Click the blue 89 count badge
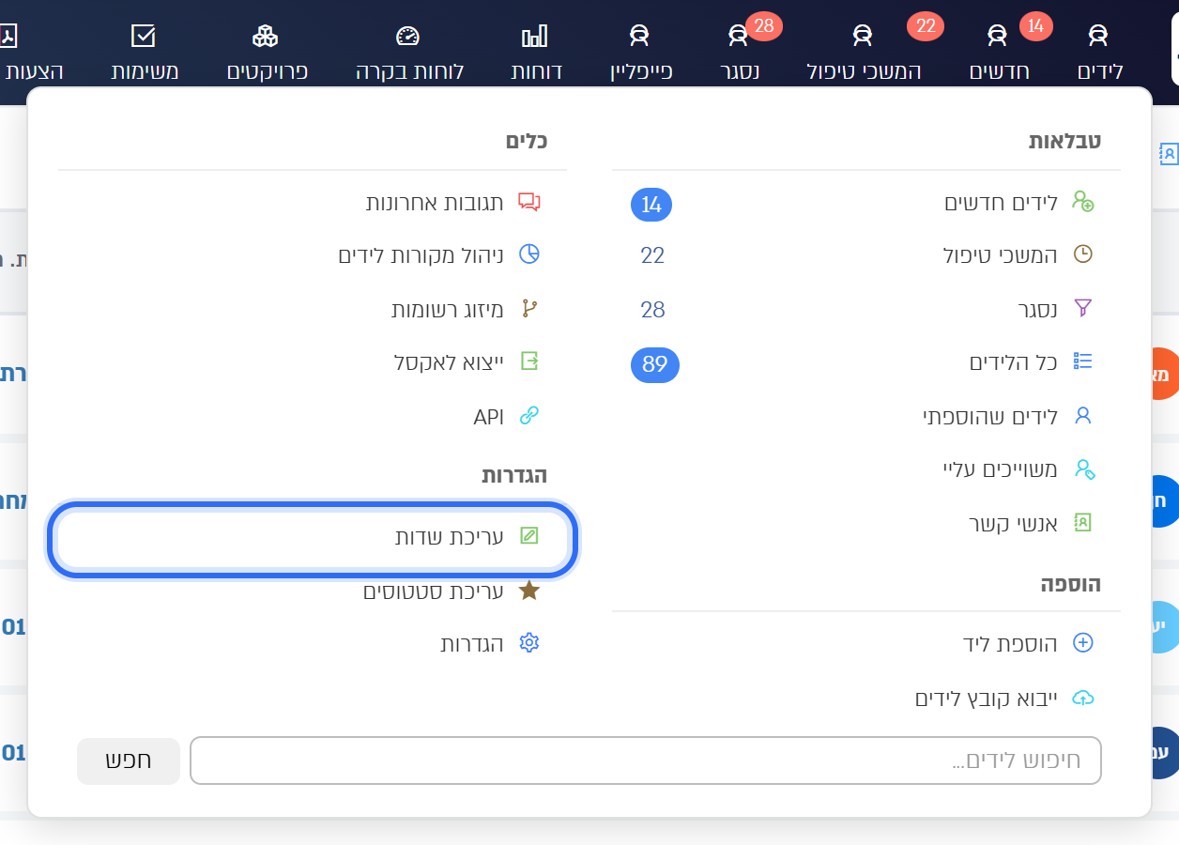This screenshot has width=1179, height=845. pyautogui.click(x=654, y=364)
